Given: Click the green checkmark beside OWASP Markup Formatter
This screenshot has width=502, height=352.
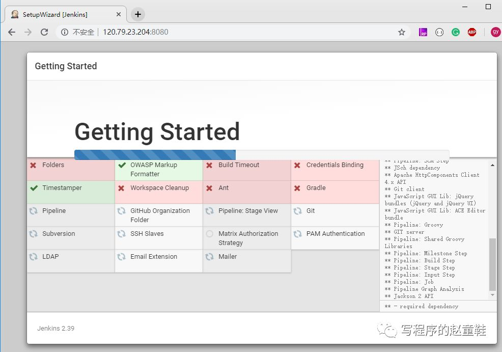Looking at the screenshot, I should 122,165.
